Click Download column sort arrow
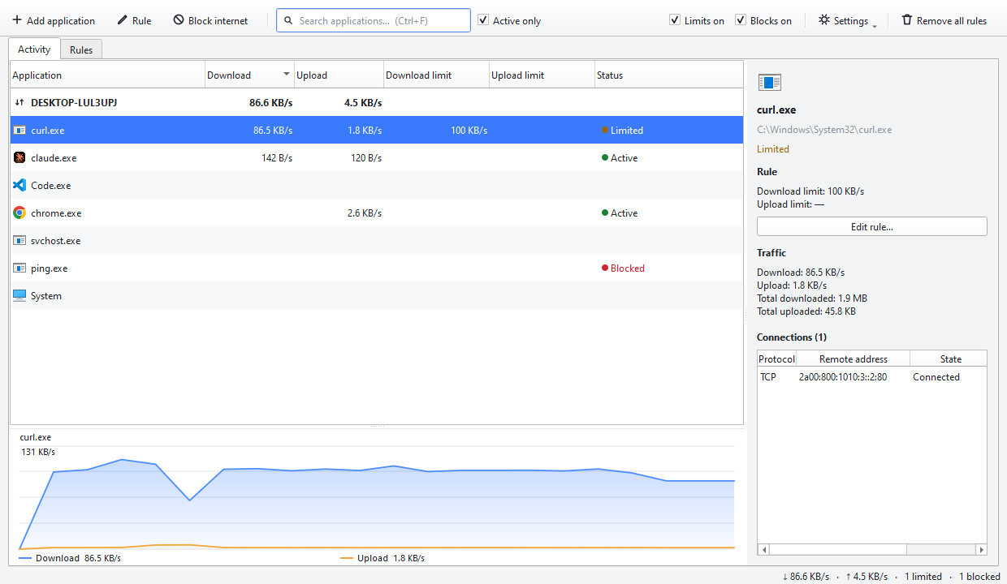 click(x=287, y=75)
